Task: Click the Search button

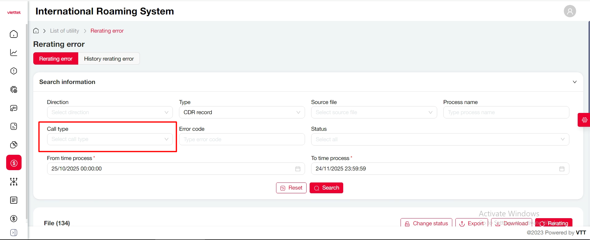Action: (326, 188)
